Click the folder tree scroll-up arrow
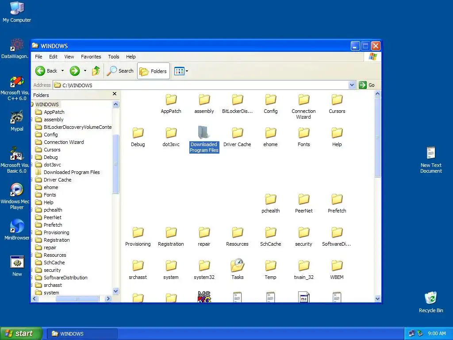Screen dimensions: 453x340 [115, 104]
